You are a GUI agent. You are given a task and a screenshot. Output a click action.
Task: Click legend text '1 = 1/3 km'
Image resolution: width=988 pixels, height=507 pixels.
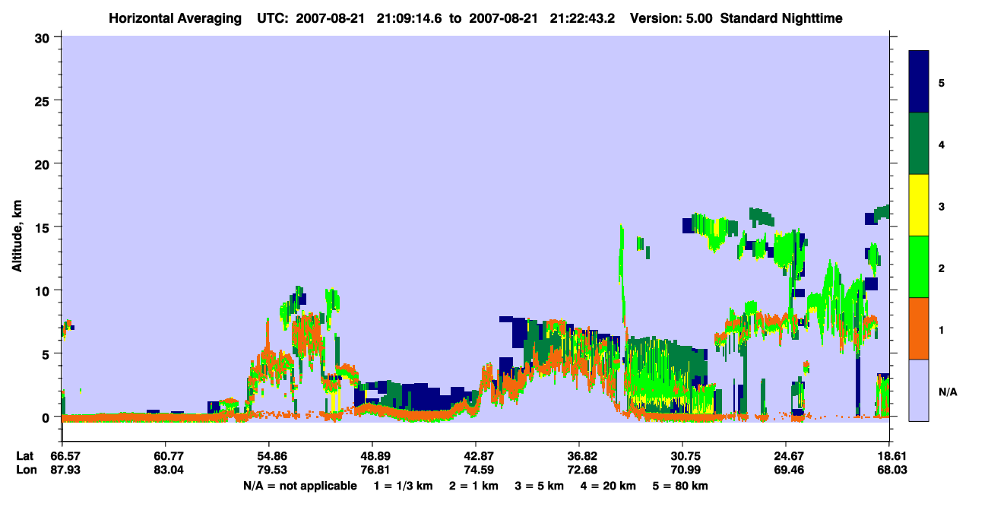[404, 486]
